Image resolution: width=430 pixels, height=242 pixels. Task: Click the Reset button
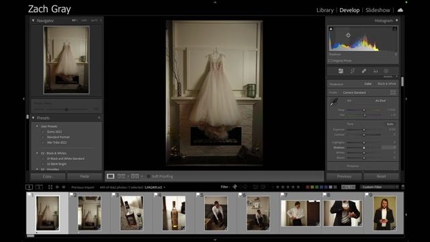(x=381, y=176)
